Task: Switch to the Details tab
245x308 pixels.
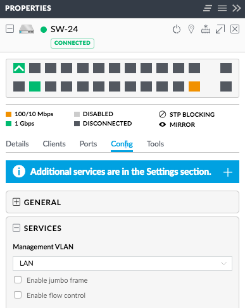Action: coord(17,144)
